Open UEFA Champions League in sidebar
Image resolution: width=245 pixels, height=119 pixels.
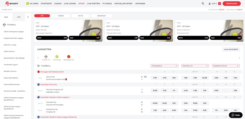click(x=14, y=32)
